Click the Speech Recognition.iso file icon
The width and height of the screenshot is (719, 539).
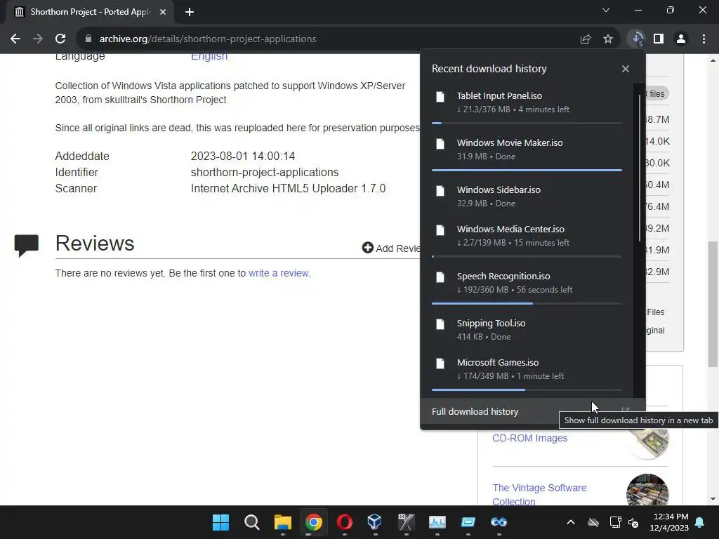(x=440, y=277)
